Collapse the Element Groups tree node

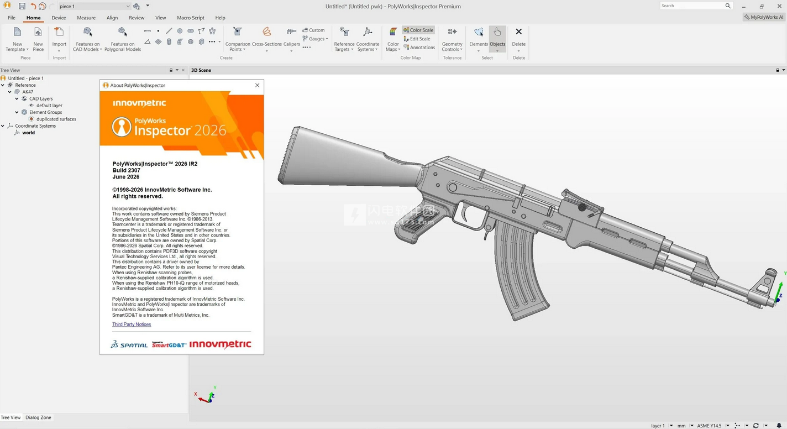17,112
